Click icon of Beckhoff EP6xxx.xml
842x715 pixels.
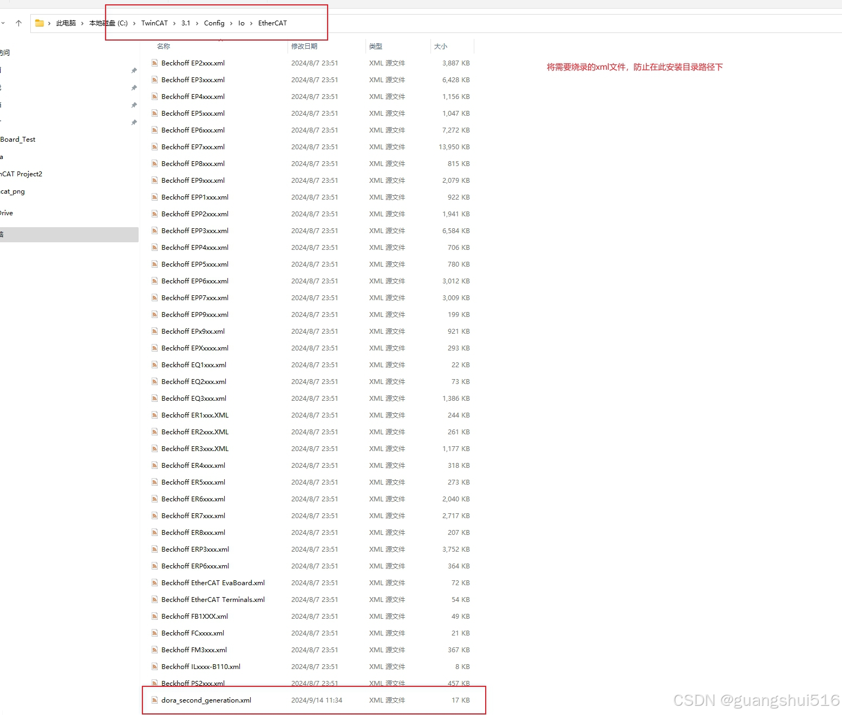click(x=155, y=130)
